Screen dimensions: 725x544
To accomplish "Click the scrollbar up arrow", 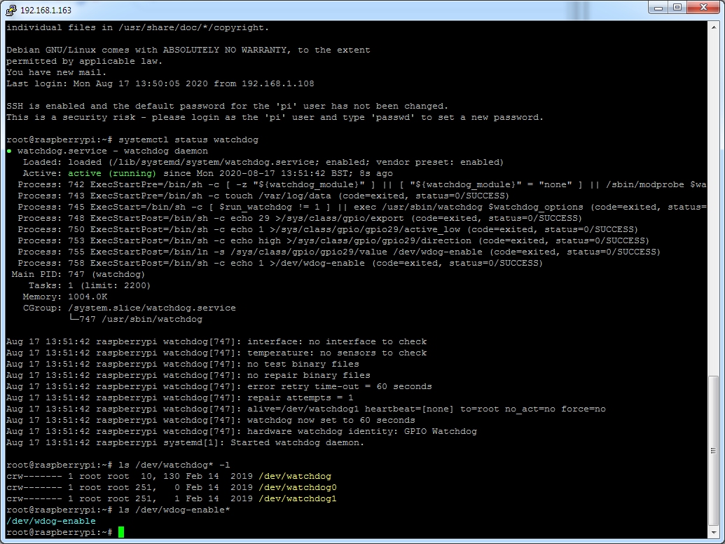I will [x=713, y=28].
